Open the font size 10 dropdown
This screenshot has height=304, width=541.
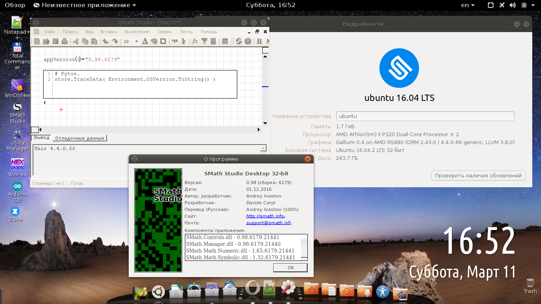[x=137, y=42]
